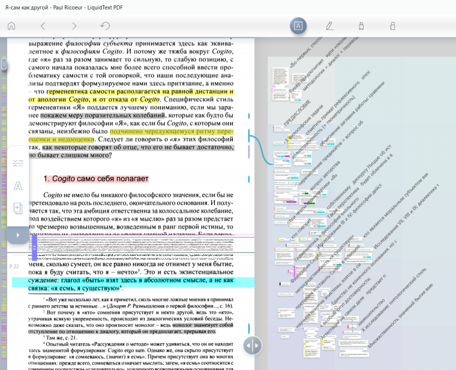The width and height of the screenshot is (456, 370).
Task: Toggle the collapse-text pinch icon in the side panel
Action: click(18, 163)
